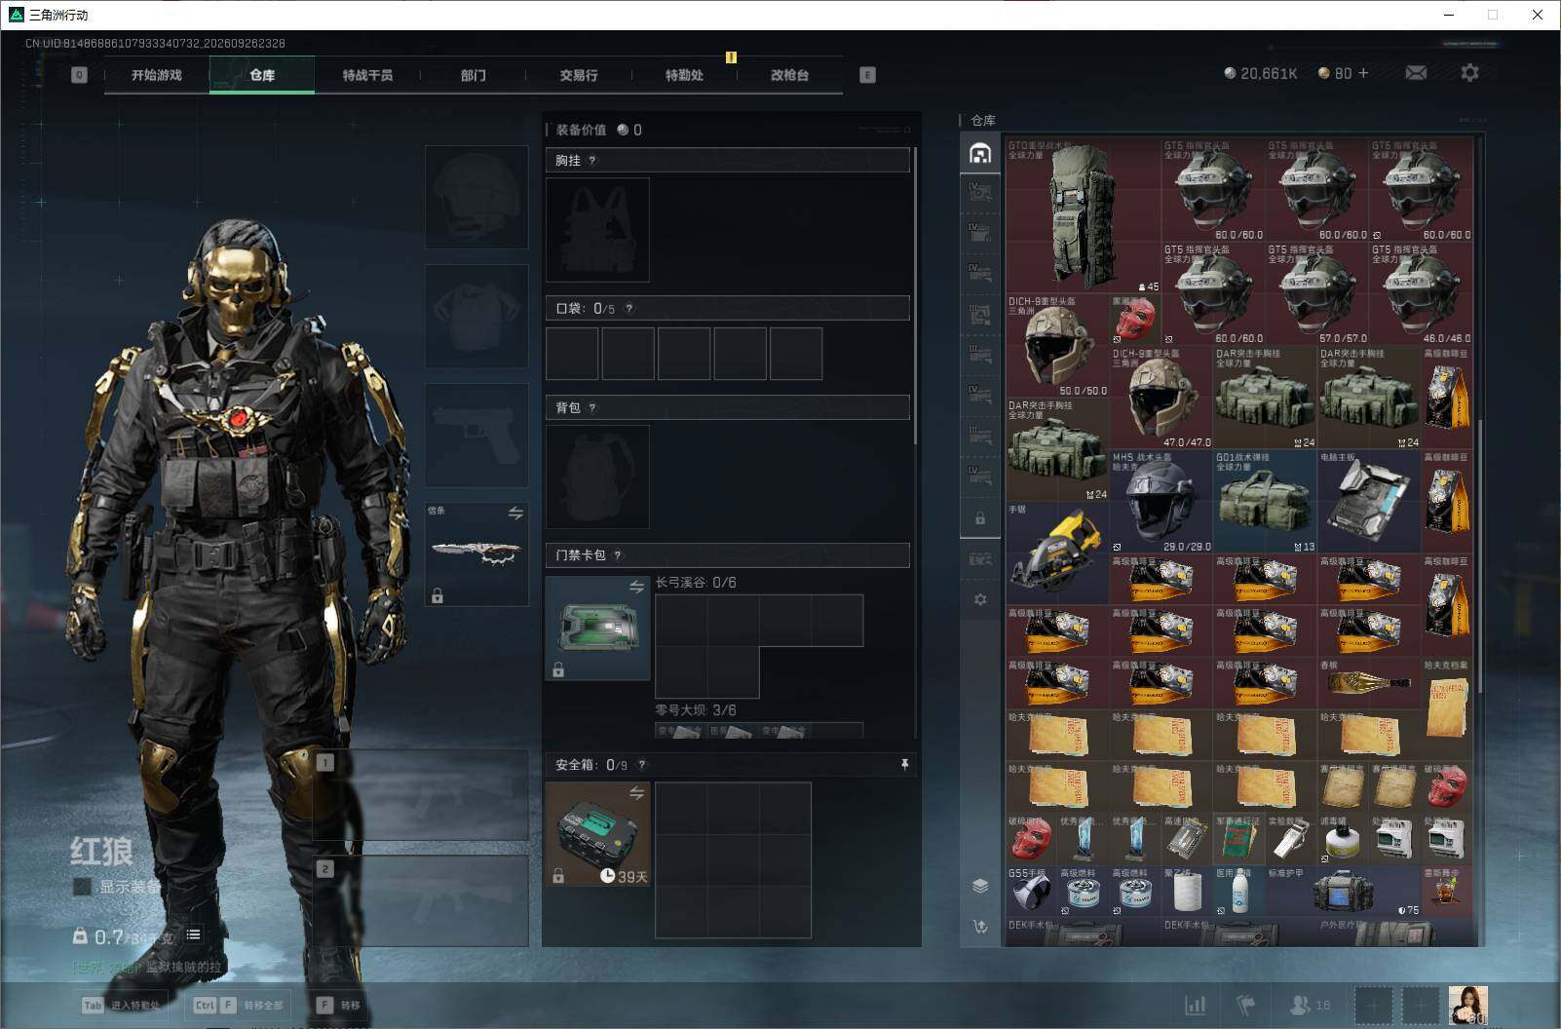Show help for 门禁卡包 section
Screen dimensions: 1561x1029
pyautogui.click(x=617, y=555)
